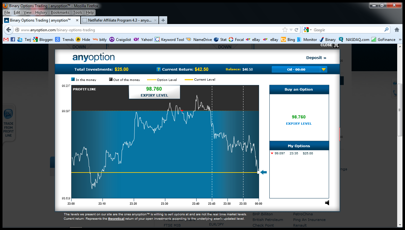Open the Bookmarks menu
405x230 pixels.
point(60,12)
